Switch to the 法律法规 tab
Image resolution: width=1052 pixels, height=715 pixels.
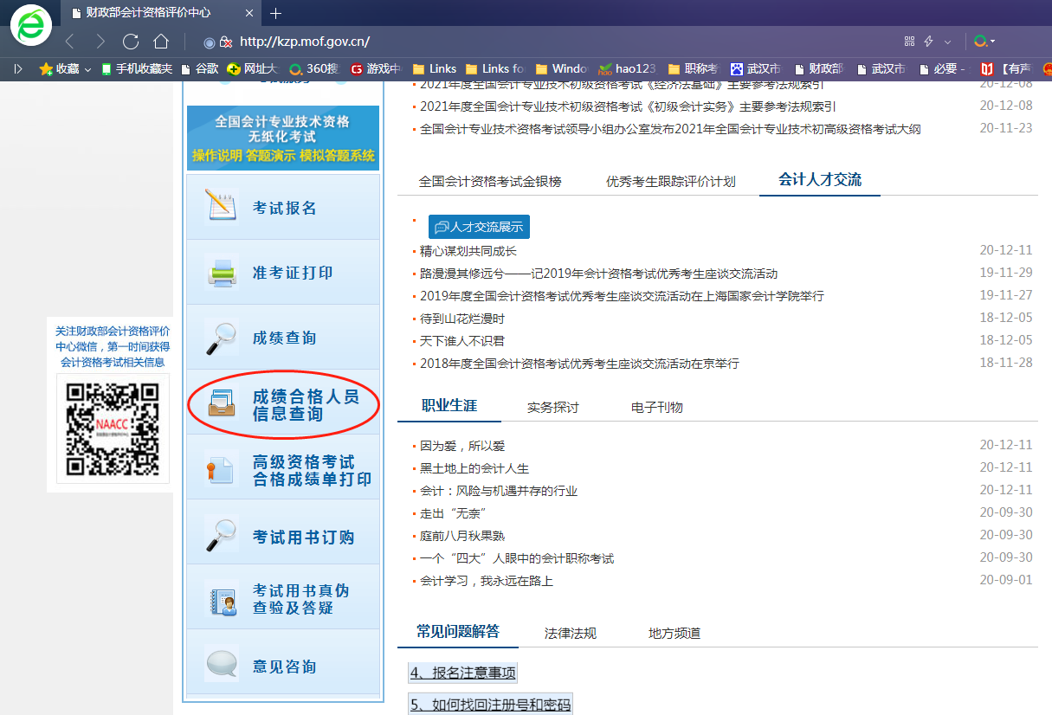click(x=570, y=633)
